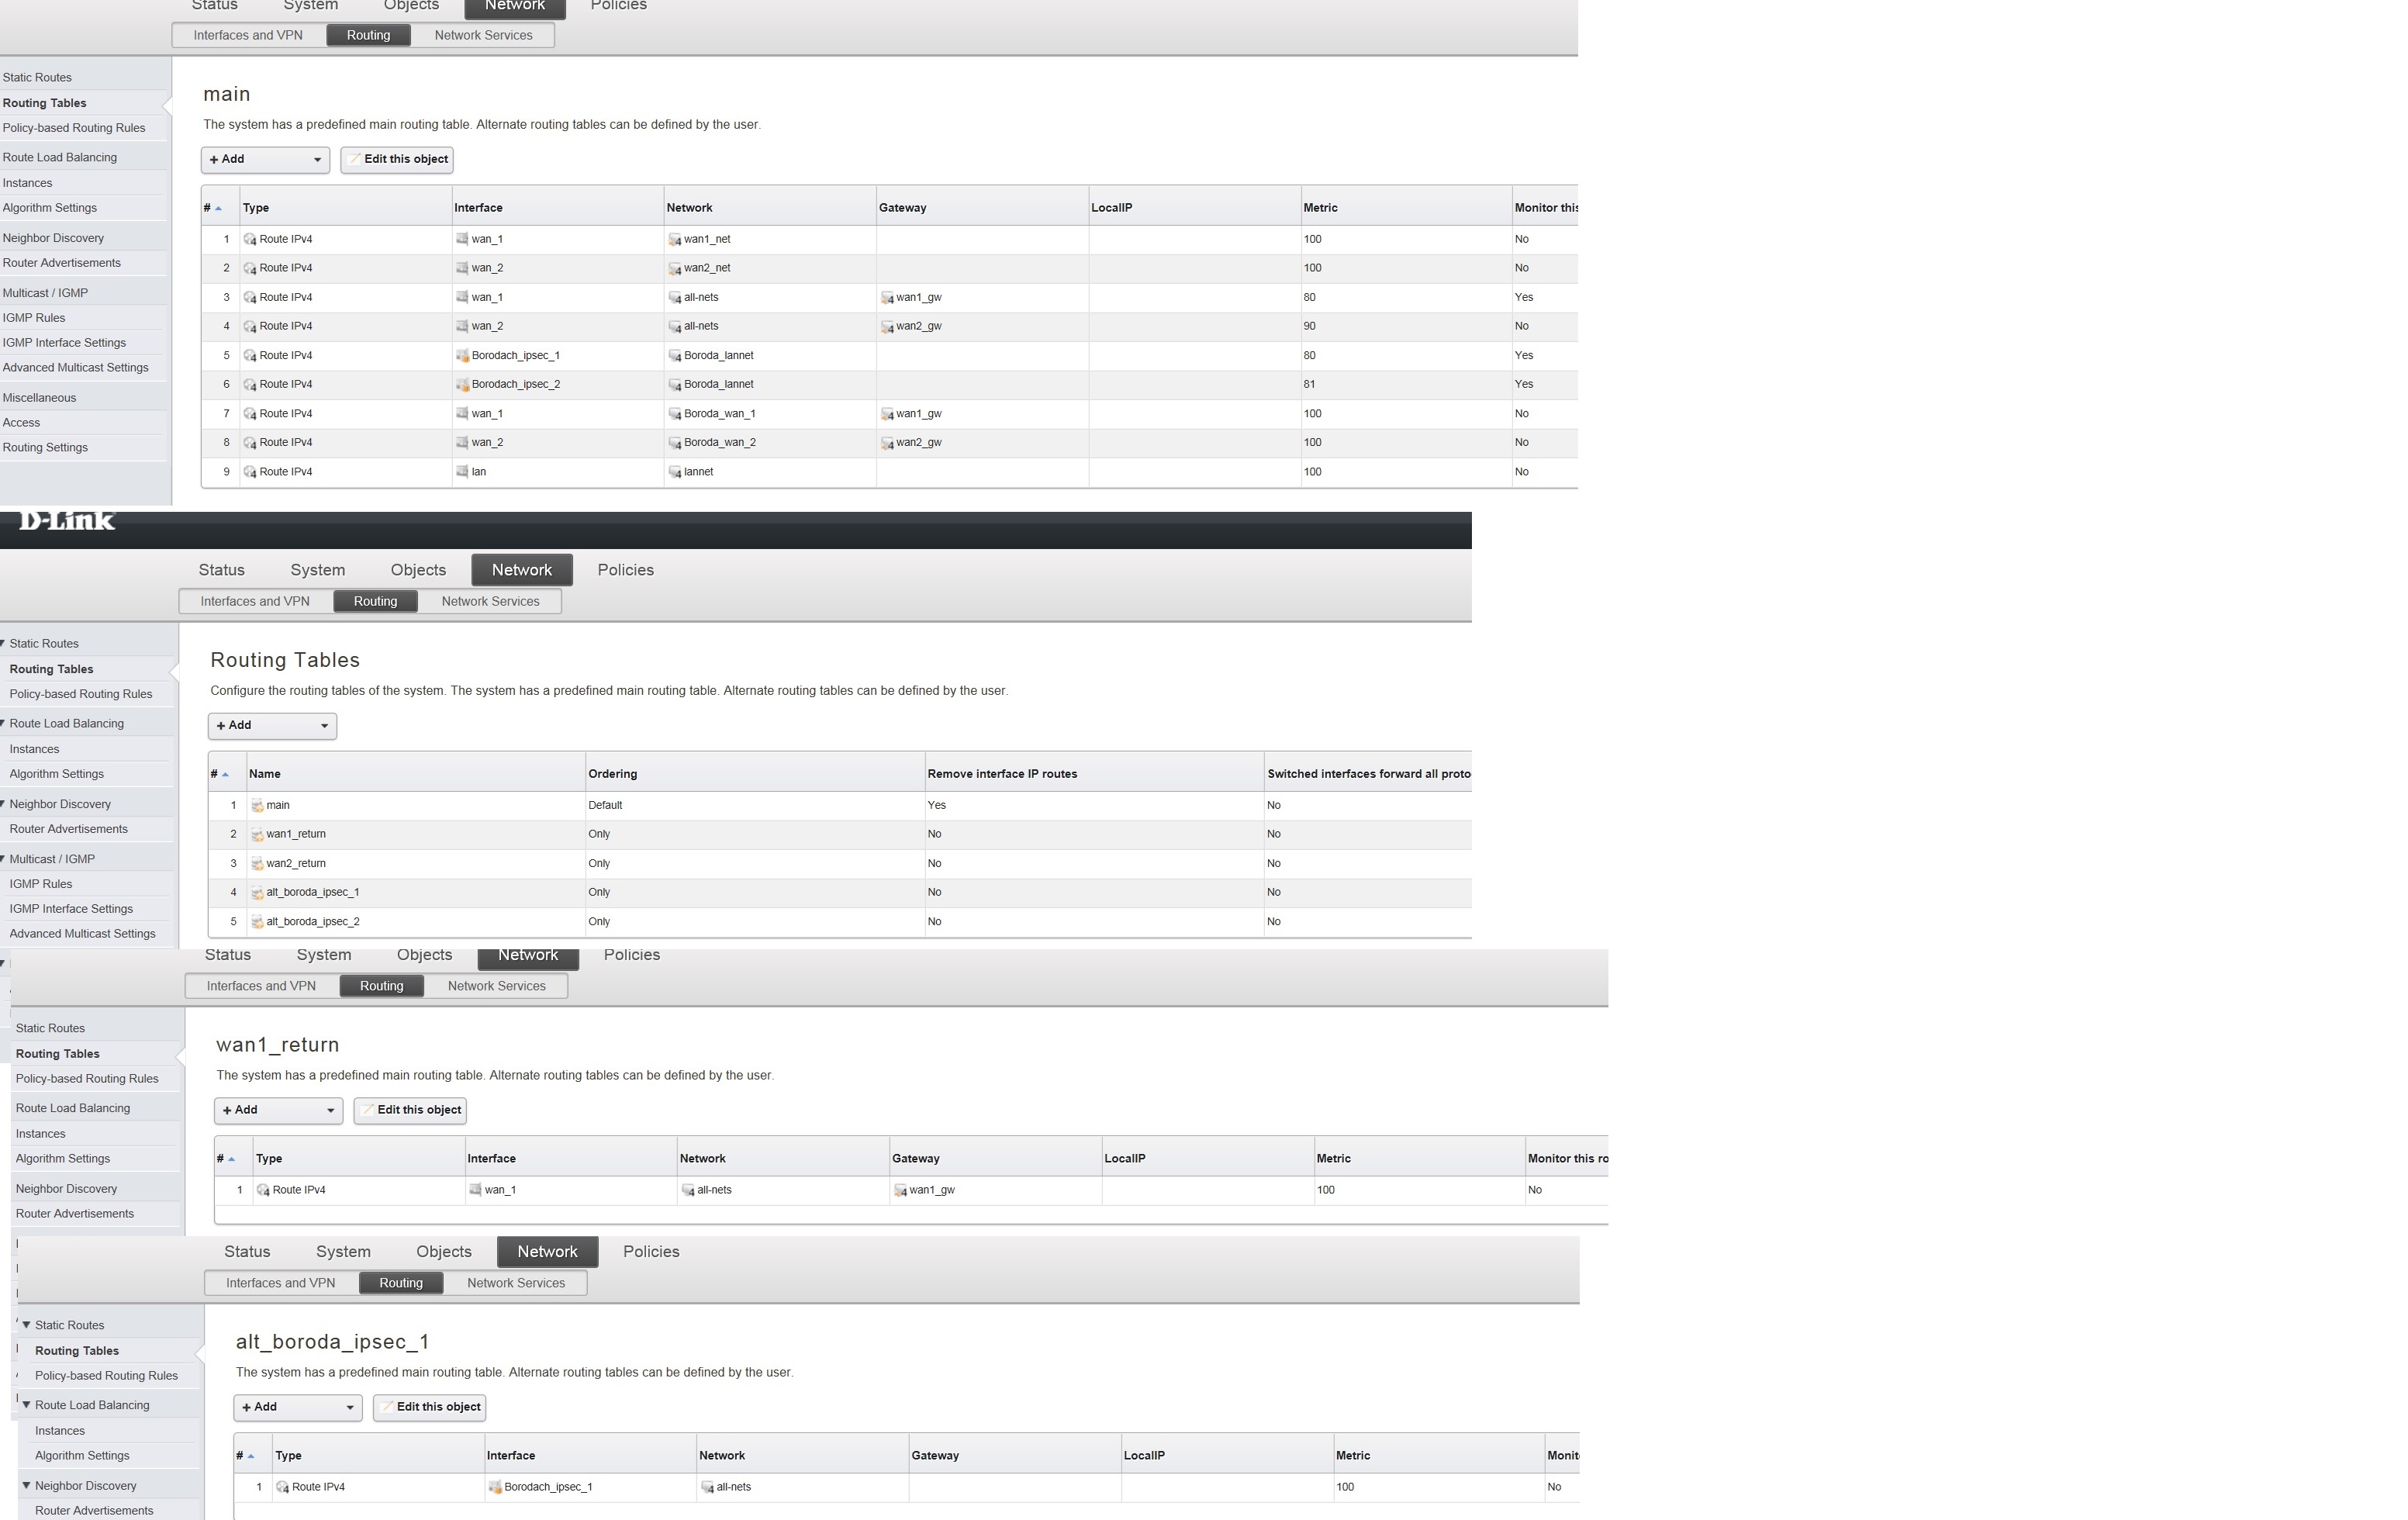Click the alt_boroda_ipsec_2 table icon
Viewport: 2408px width, 1520px height.
click(257, 922)
